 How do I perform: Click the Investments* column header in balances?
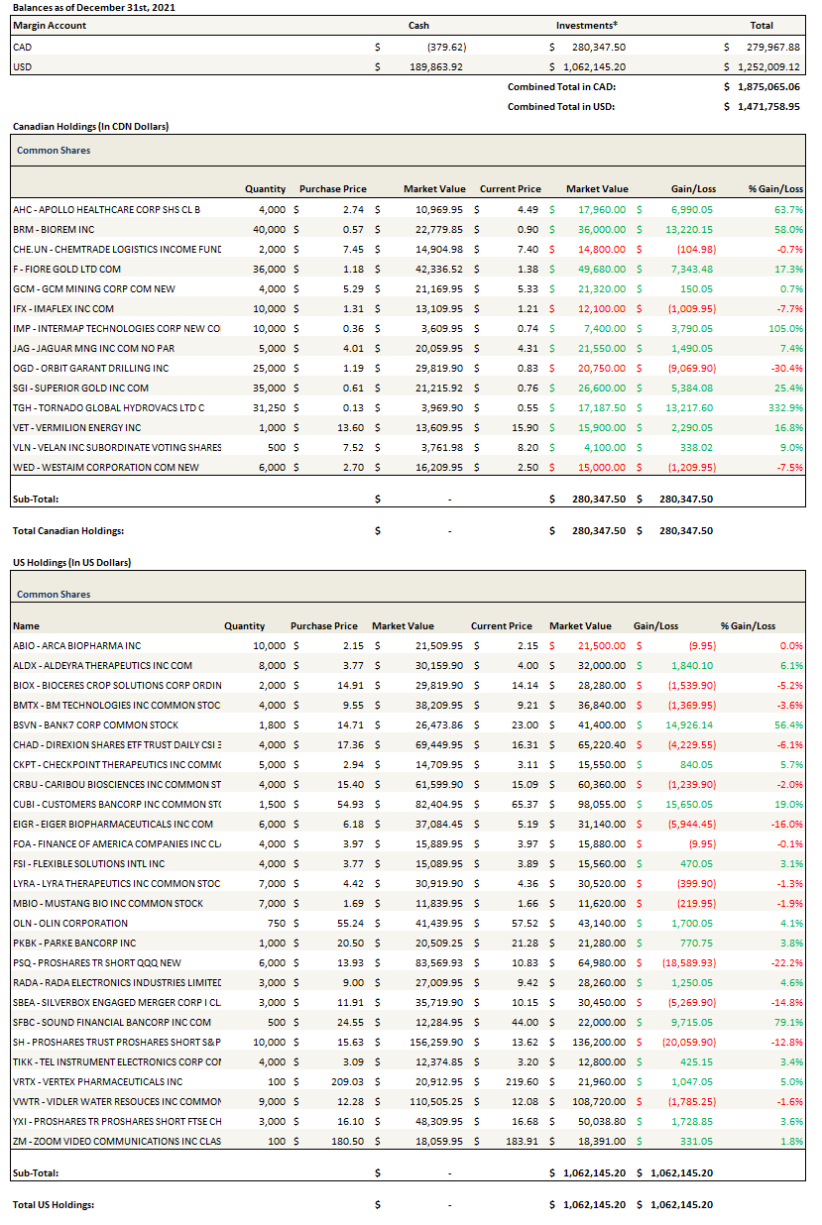click(x=587, y=26)
